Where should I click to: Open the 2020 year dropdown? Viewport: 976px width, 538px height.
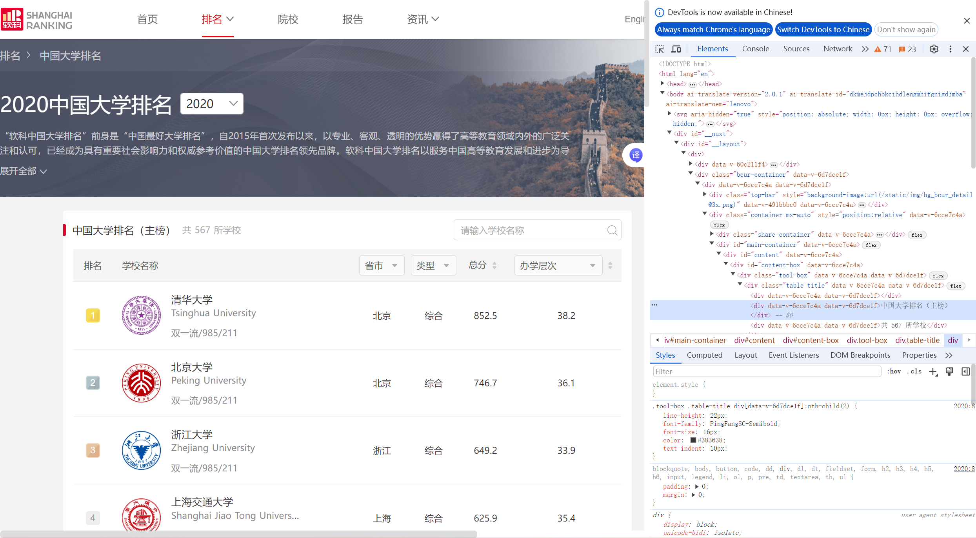(212, 104)
